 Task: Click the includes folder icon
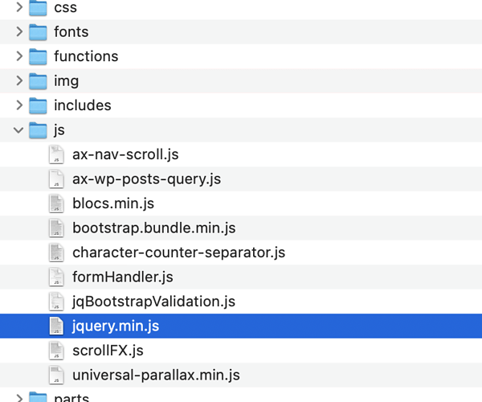38,105
